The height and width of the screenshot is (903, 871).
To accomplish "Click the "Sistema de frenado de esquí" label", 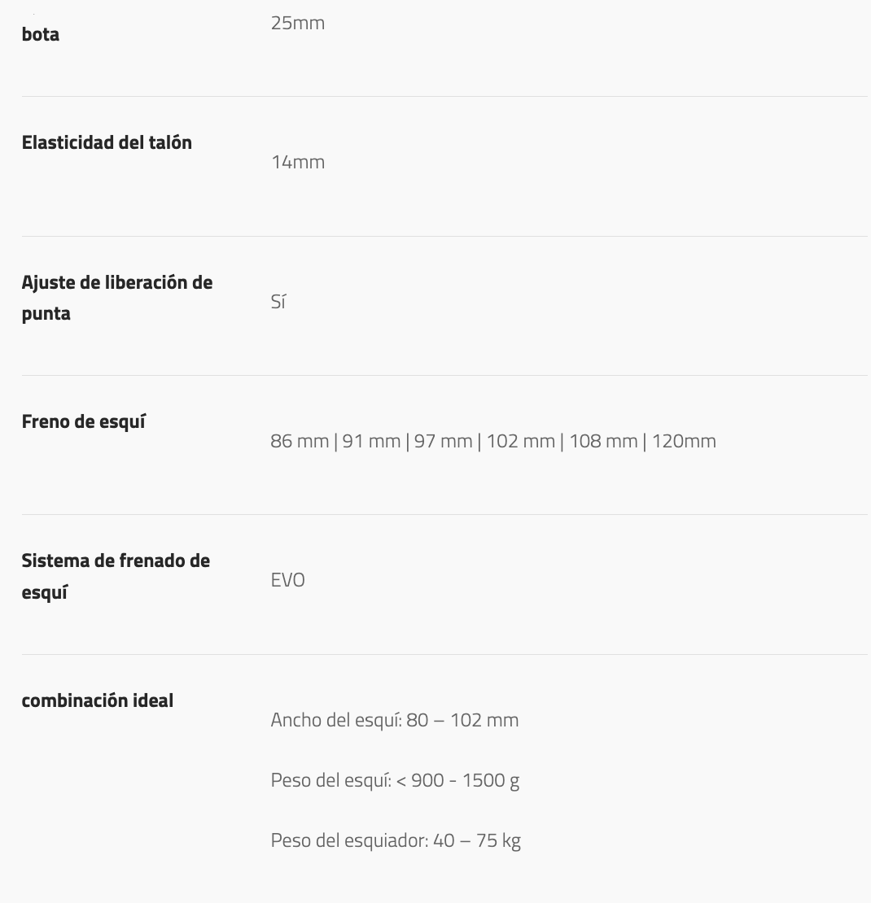I will tap(115, 576).
